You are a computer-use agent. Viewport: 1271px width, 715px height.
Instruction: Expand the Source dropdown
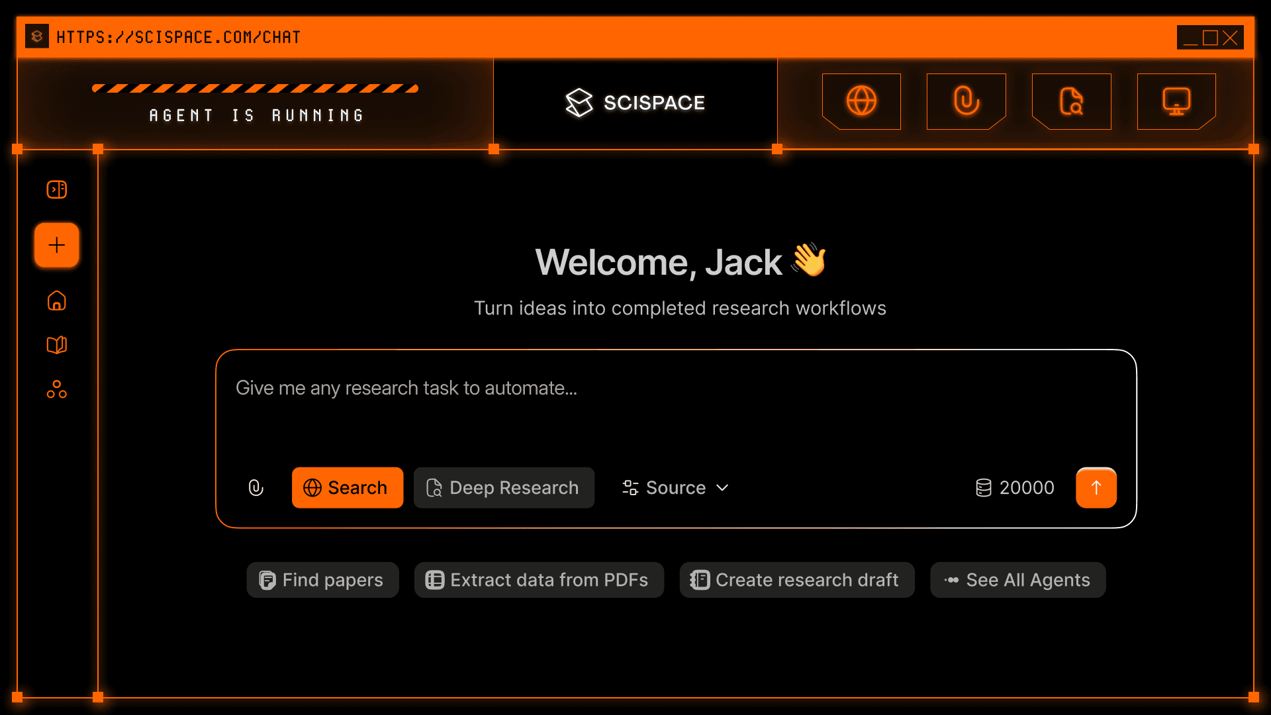pos(675,488)
